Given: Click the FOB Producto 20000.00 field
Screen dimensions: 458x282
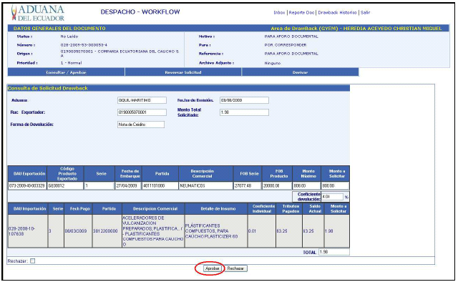Looking at the screenshot, I should coord(277,186).
